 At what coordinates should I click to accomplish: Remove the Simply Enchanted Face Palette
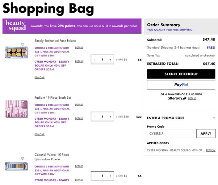pyautogui.click(x=40, y=77)
